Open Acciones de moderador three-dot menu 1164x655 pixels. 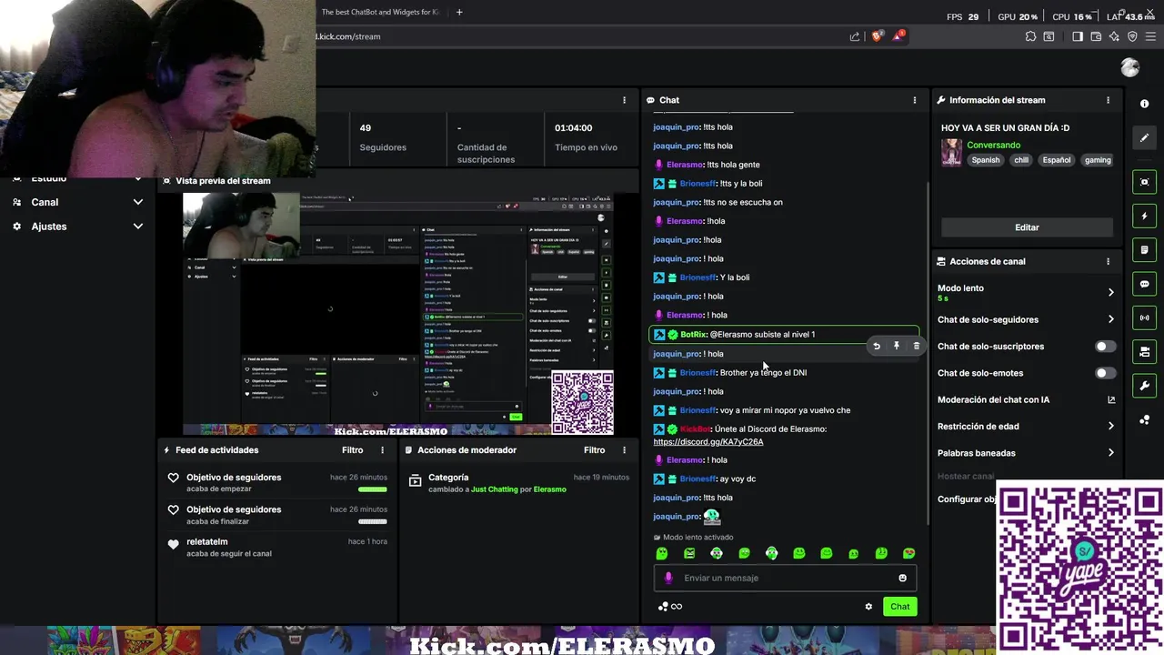tap(624, 450)
